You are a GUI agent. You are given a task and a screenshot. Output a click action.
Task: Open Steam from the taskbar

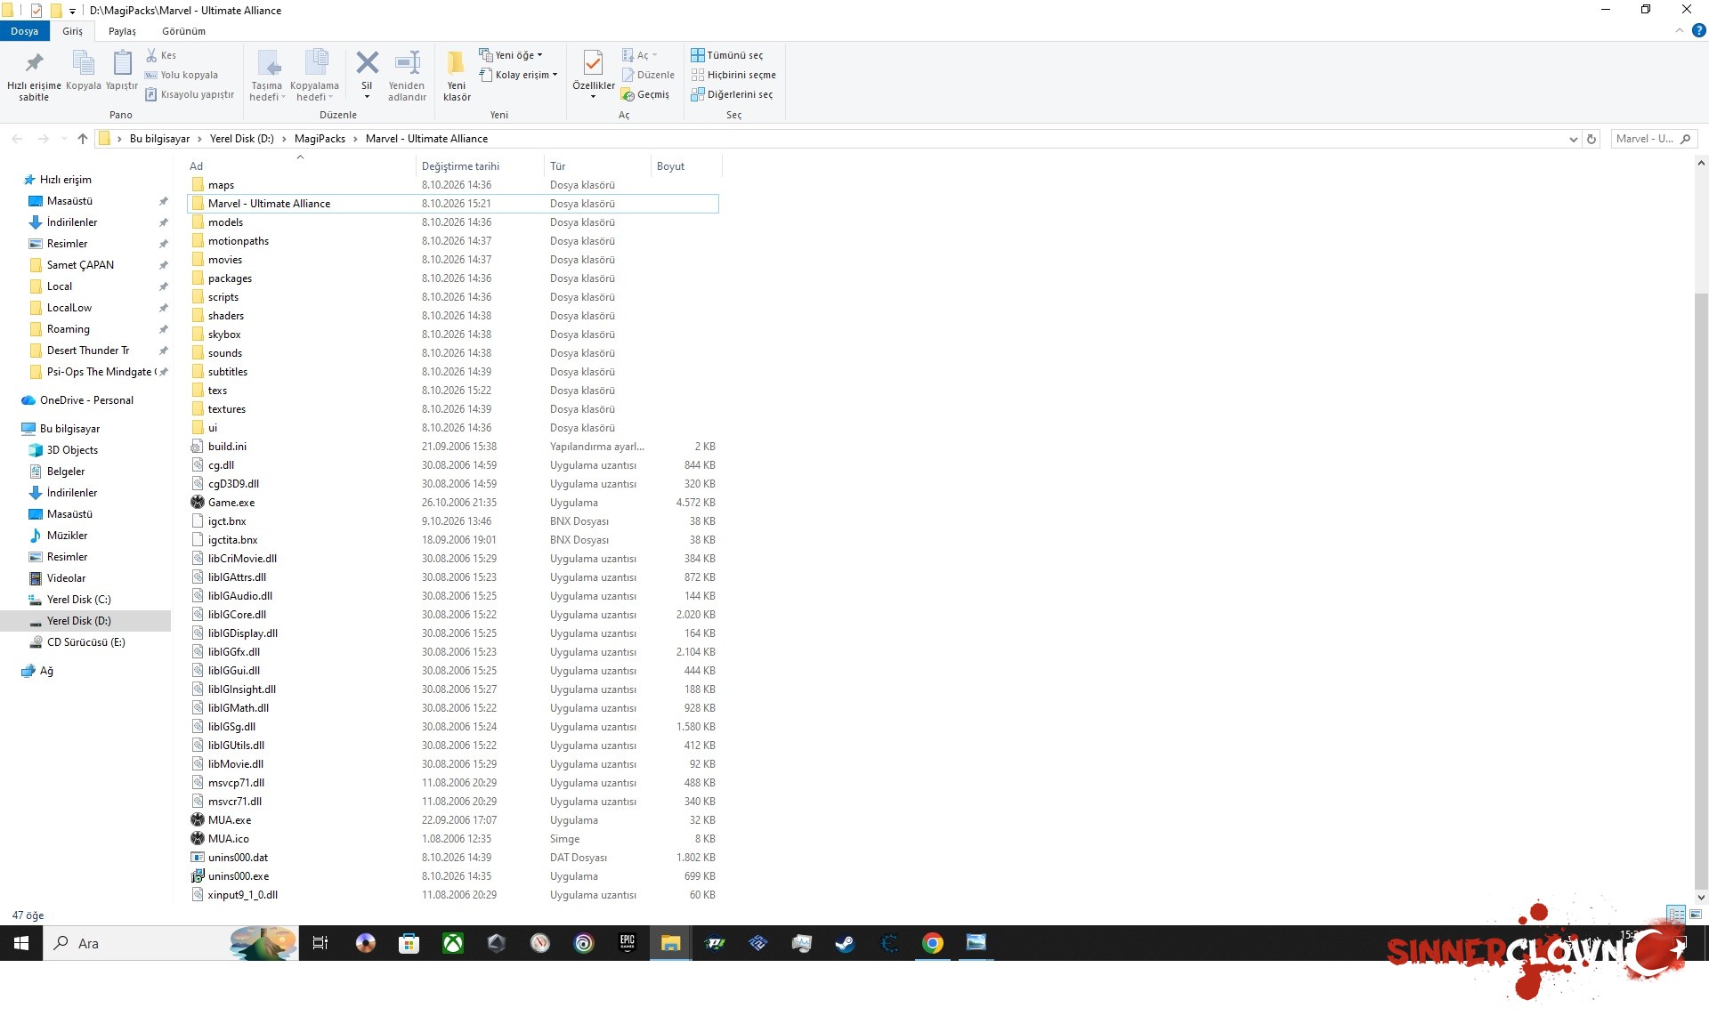click(845, 943)
